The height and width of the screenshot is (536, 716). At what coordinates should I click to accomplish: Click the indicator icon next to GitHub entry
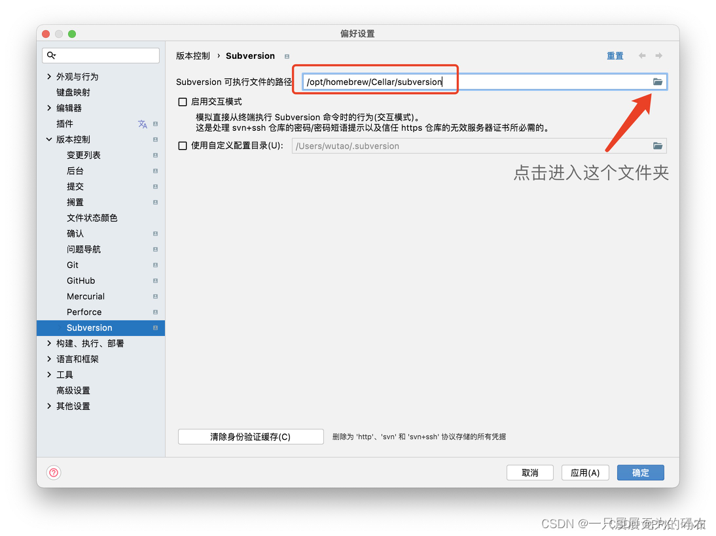pyautogui.click(x=155, y=280)
